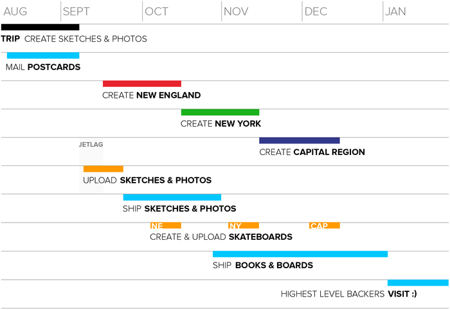450x310 pixels.
Task: Click the navy Capital Region bar
Action: click(x=300, y=140)
